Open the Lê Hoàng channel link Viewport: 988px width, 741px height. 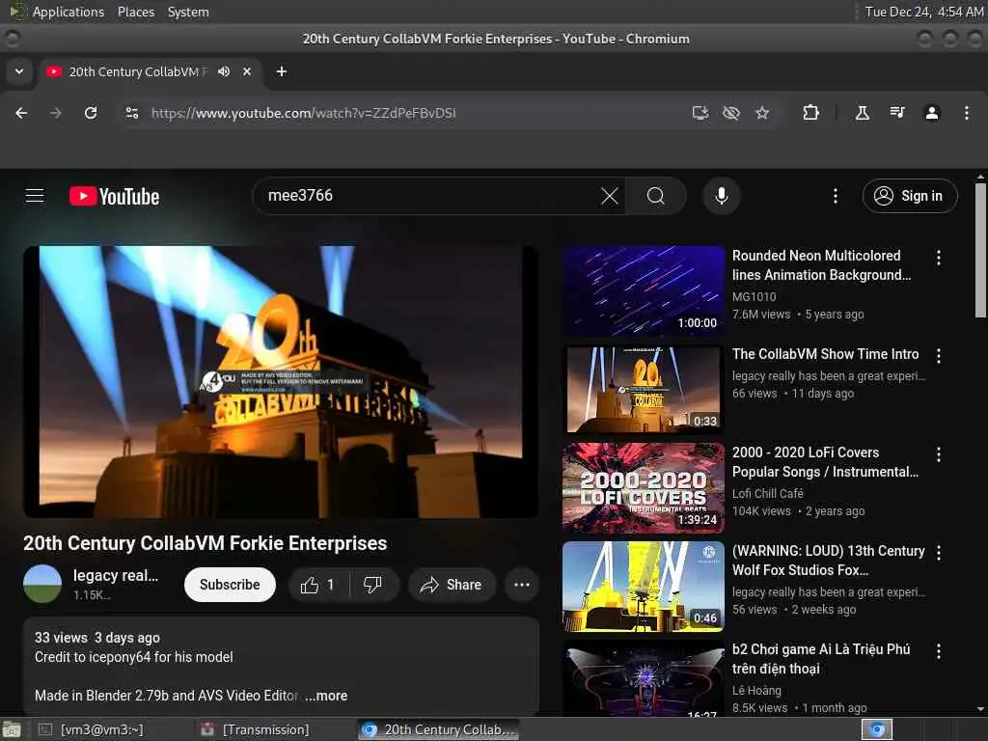click(756, 691)
